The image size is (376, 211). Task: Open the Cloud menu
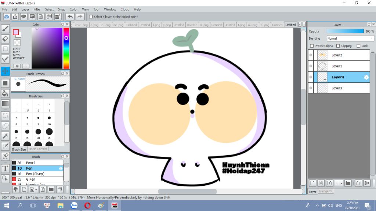(x=125, y=9)
